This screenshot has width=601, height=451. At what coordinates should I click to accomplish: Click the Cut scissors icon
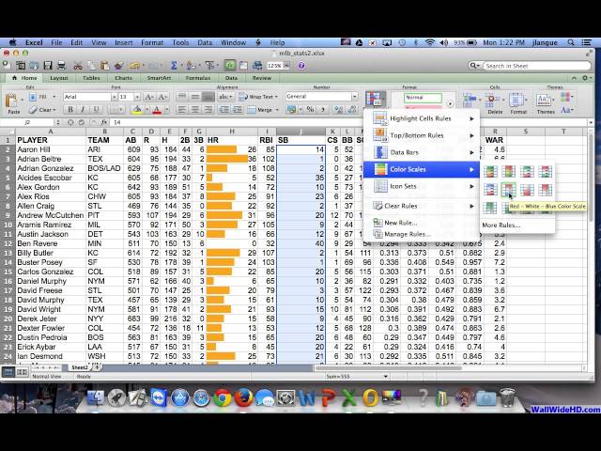tap(78, 66)
